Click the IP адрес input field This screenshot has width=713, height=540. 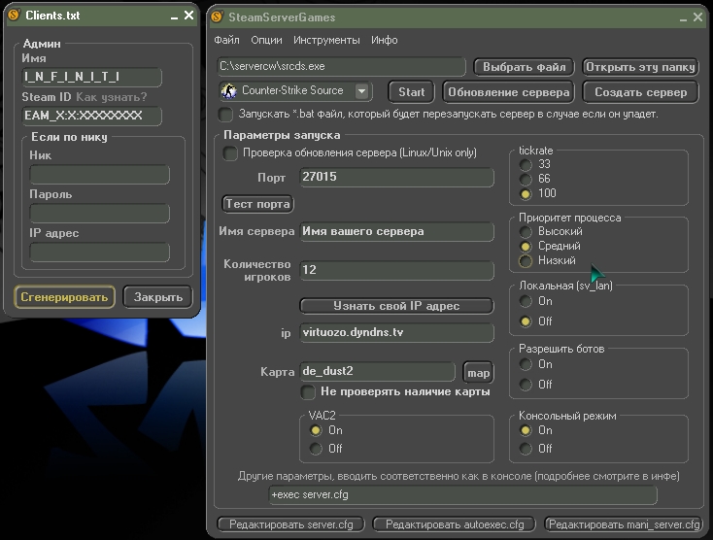[x=100, y=253]
